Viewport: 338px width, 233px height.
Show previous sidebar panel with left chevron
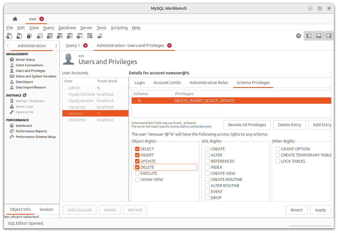pyautogui.click(x=8, y=46)
